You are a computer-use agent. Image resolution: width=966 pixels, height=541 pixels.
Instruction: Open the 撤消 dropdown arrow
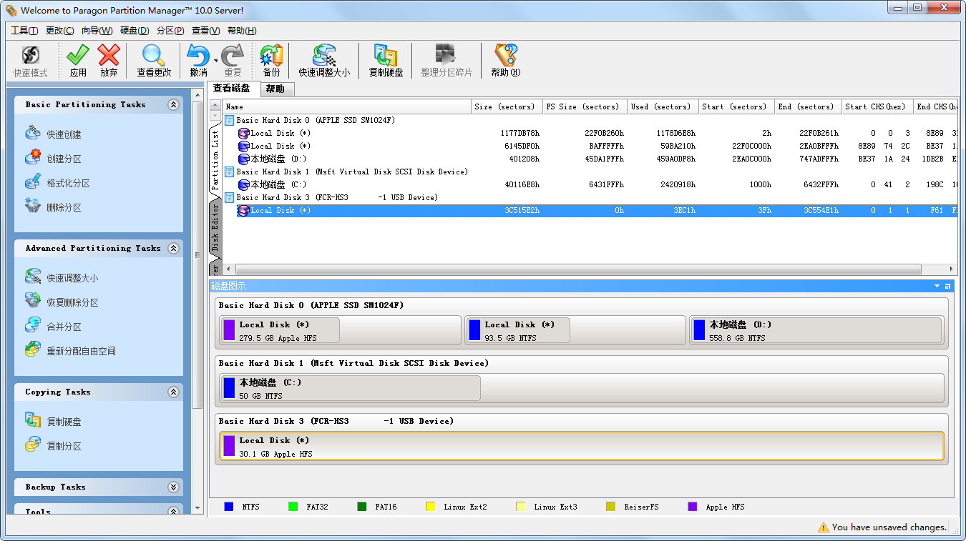(215, 61)
